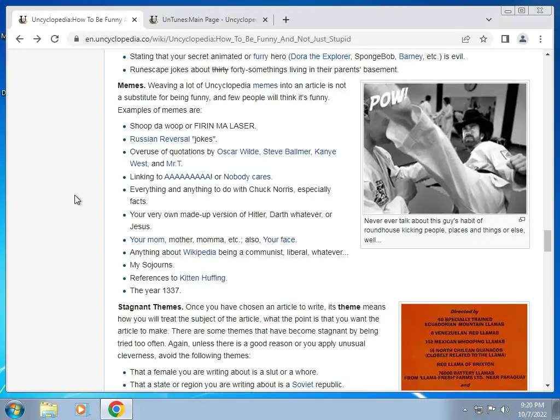Open Action Center flag icon

coord(491,410)
